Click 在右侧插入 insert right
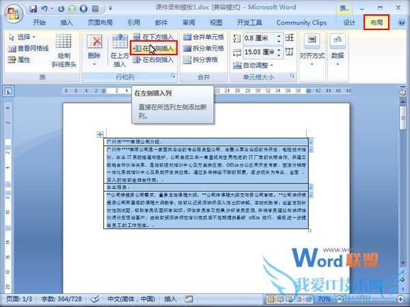Viewport: 410px width, 307px height. [153, 60]
